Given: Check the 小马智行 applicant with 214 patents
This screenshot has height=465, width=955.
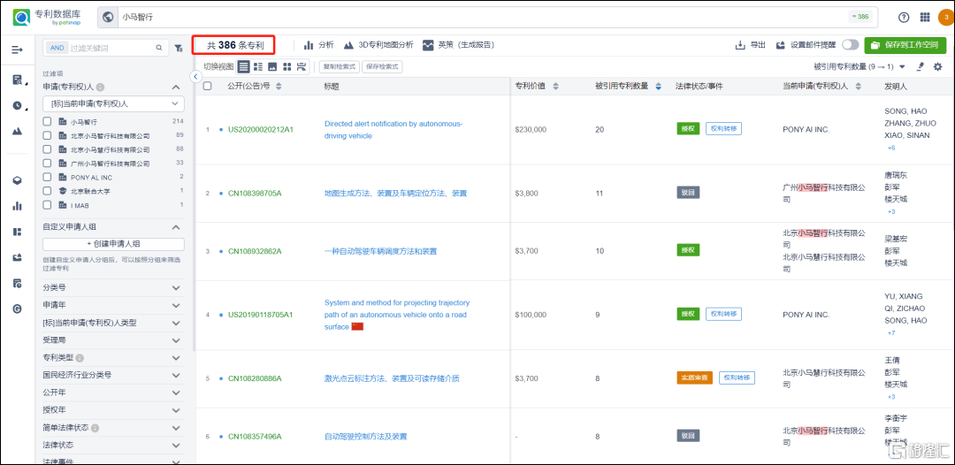Looking at the screenshot, I should coord(47,122).
